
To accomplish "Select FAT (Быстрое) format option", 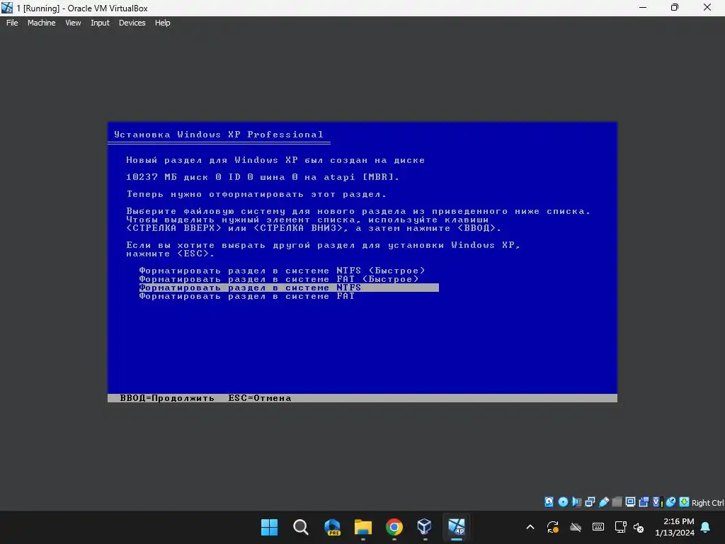I will (x=279, y=279).
